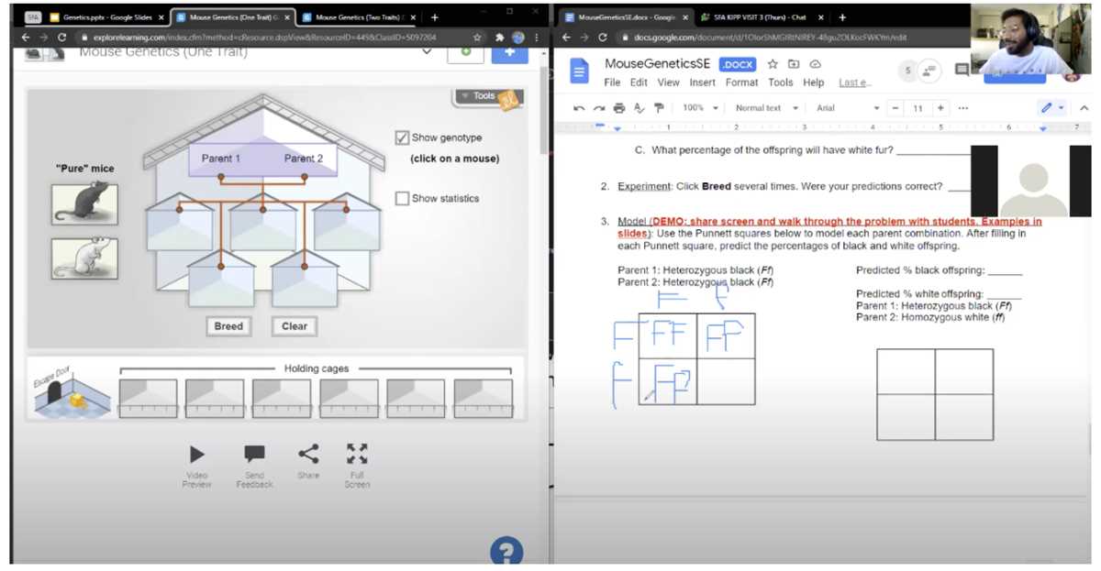Open the File menu in Docs
This screenshot has width=1101, height=571.
[612, 82]
